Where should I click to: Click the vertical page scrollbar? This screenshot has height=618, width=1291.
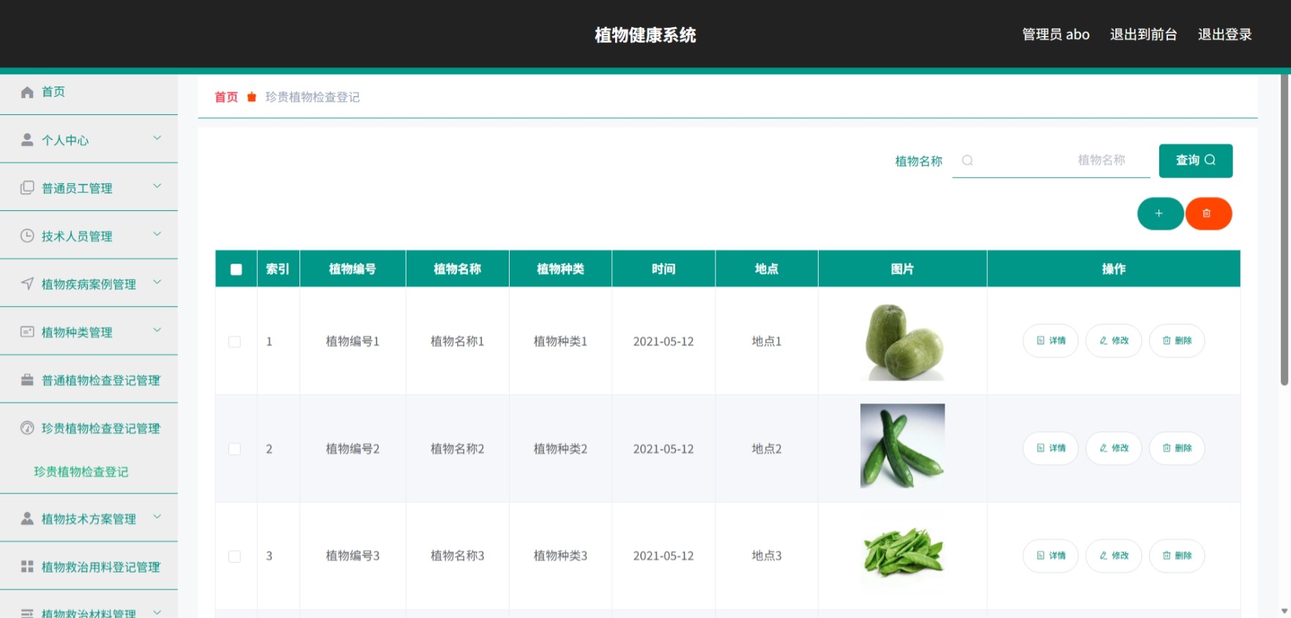point(1284,231)
